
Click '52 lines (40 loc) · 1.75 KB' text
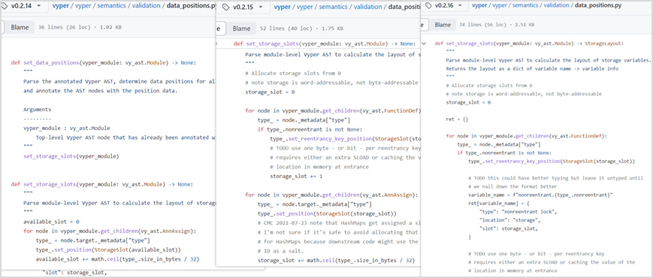click(x=301, y=29)
